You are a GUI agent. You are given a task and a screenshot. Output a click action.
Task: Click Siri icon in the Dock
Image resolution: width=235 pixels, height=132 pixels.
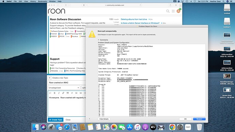[x=44, y=127]
